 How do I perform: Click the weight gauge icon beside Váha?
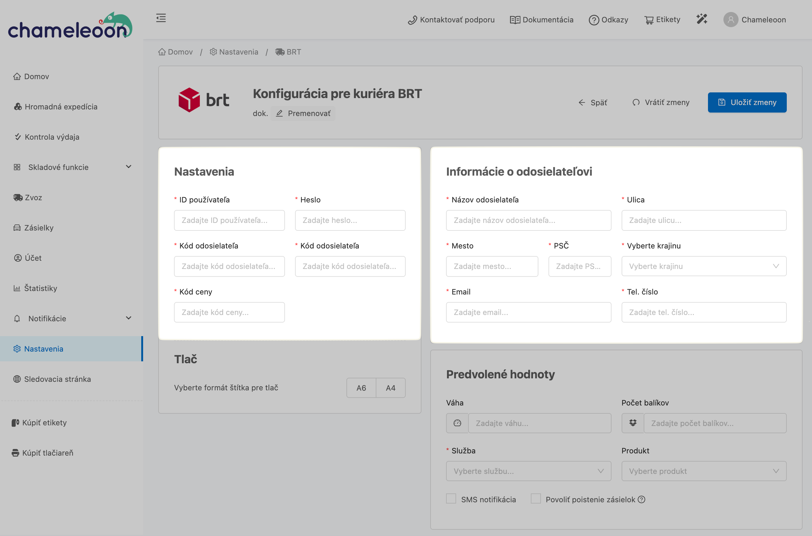coord(457,423)
